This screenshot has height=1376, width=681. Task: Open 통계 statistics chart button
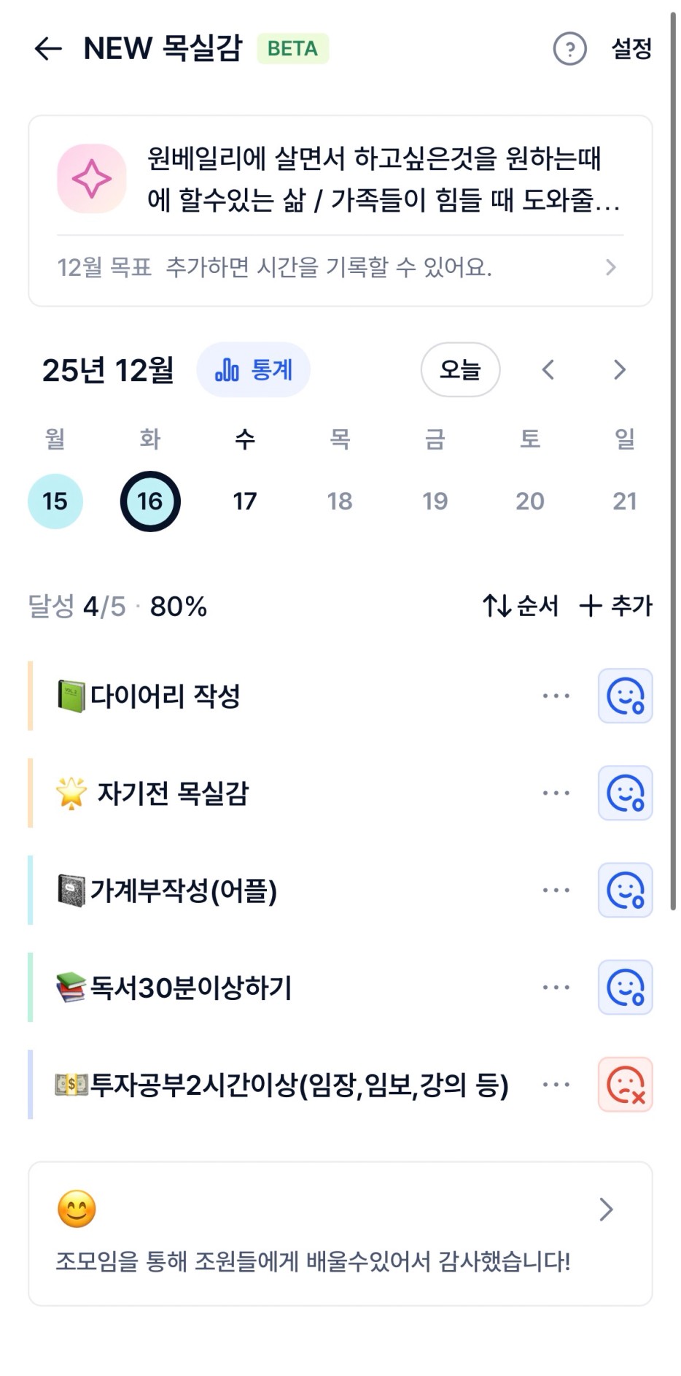[253, 370]
